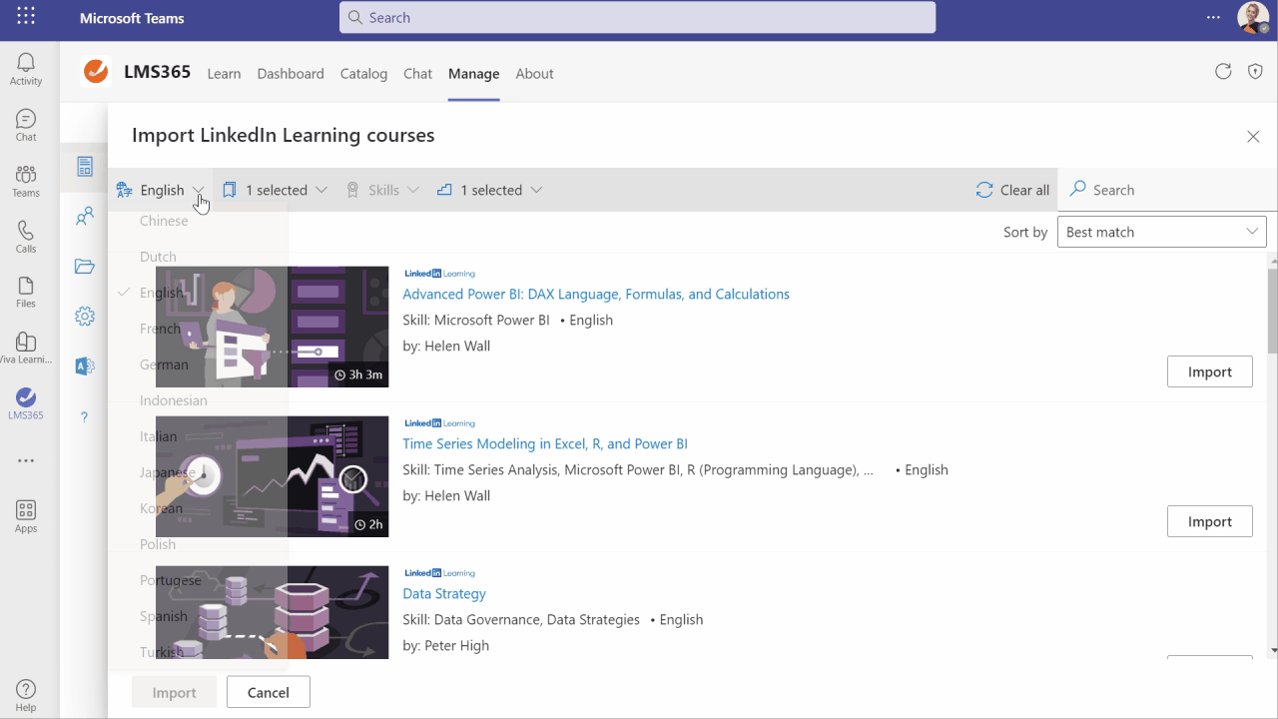Expand the Skills filter dropdown

(x=382, y=190)
